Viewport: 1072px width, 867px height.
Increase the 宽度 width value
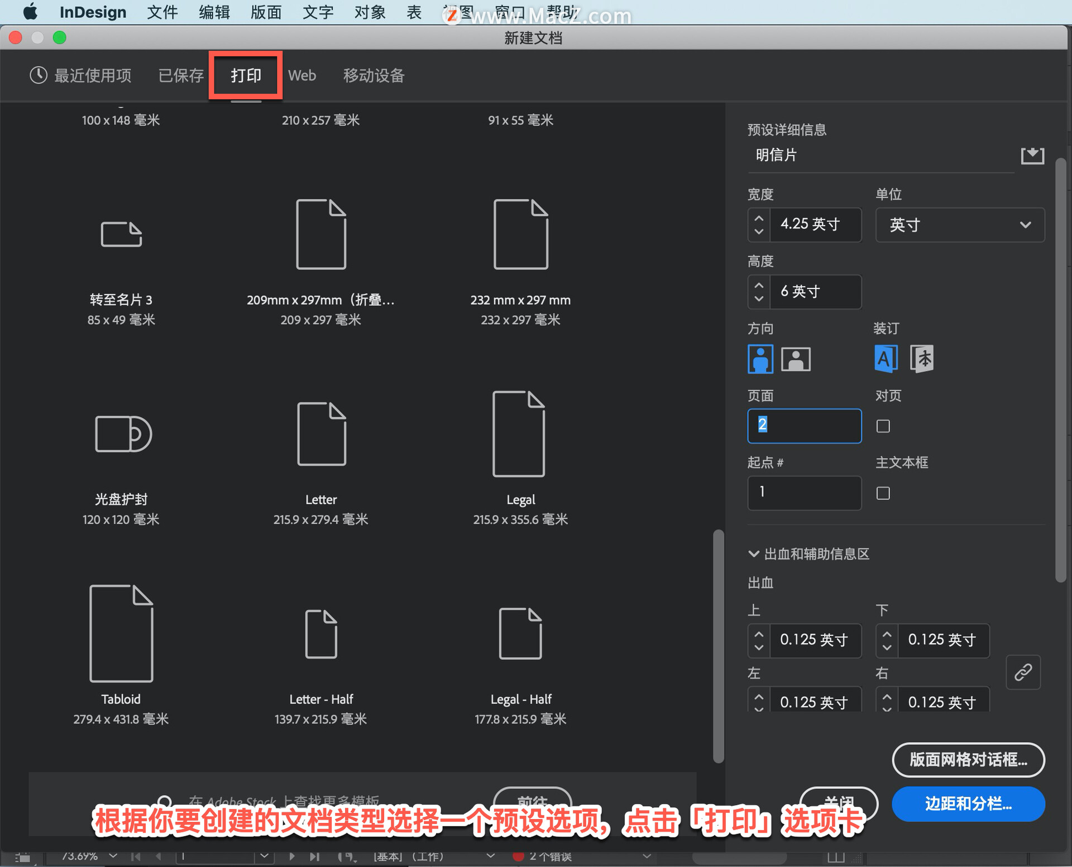tap(759, 218)
